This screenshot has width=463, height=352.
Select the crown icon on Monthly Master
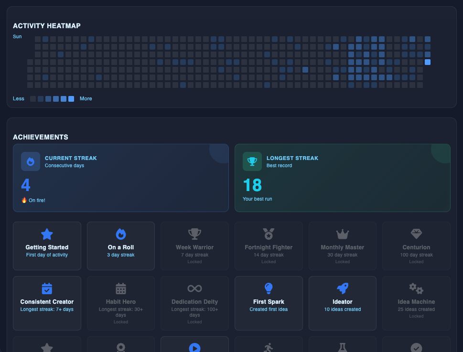(342, 234)
